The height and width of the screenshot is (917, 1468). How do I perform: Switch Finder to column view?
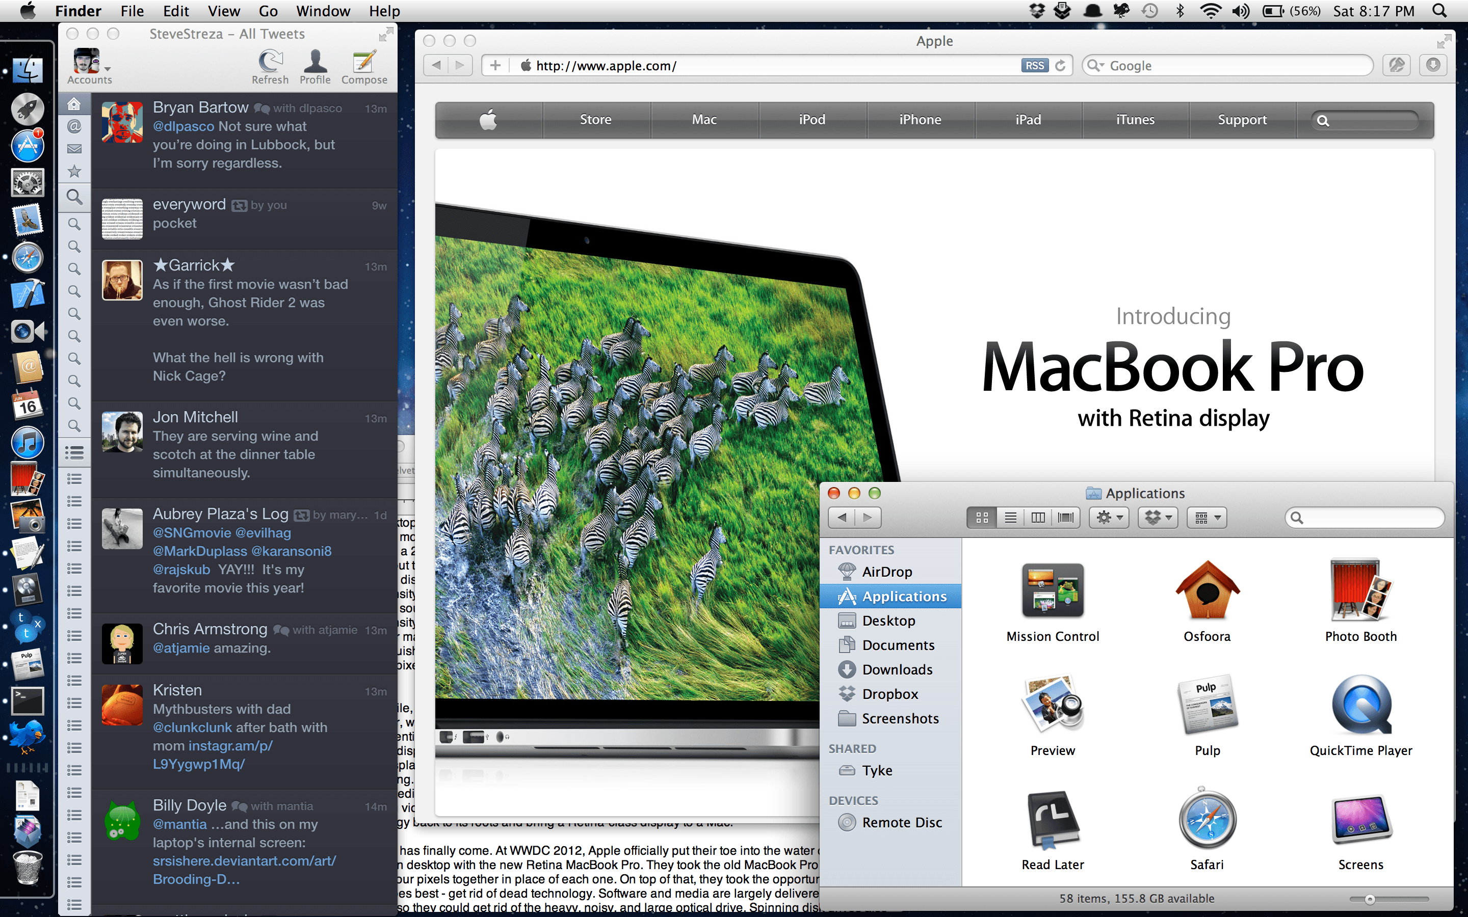[x=1038, y=517]
